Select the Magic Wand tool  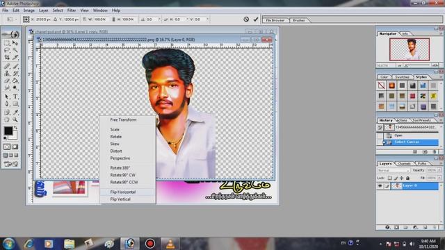click(x=15, y=51)
